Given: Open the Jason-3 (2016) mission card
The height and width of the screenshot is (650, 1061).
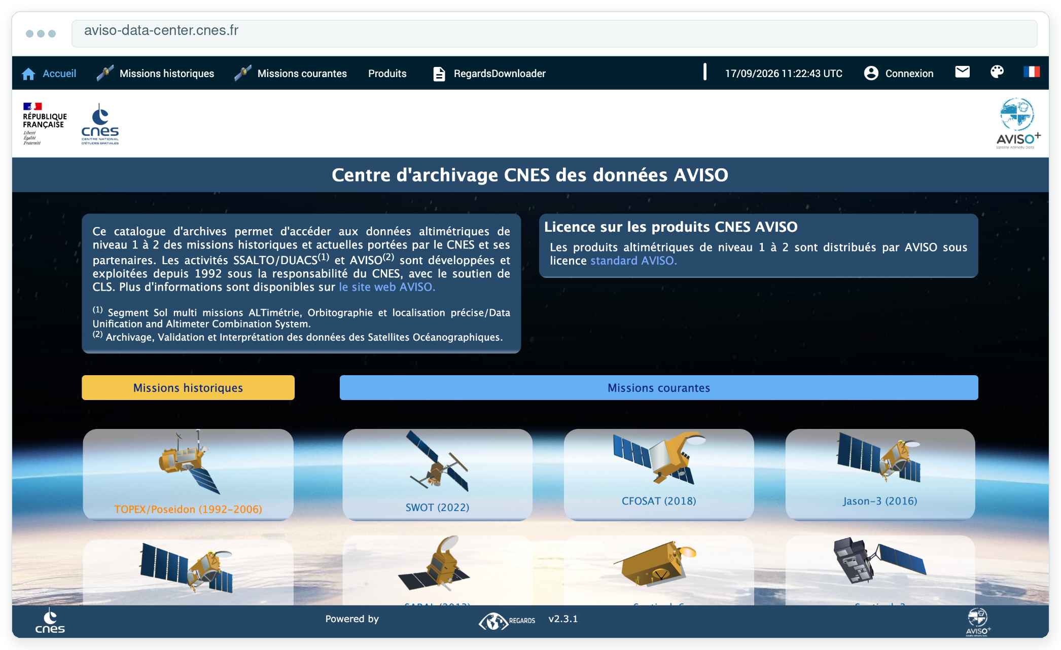Looking at the screenshot, I should click(x=880, y=475).
